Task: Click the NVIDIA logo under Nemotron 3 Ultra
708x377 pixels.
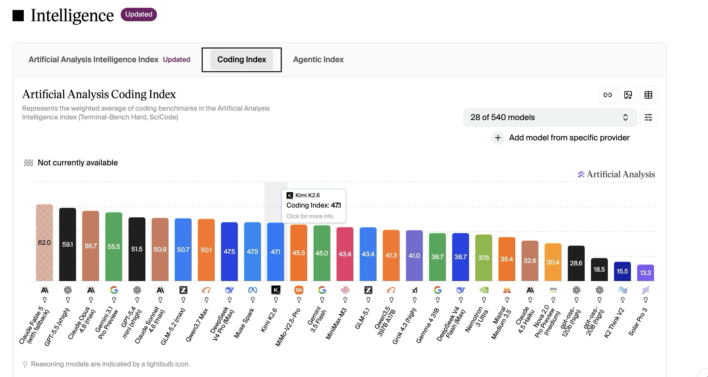Action: coord(484,290)
